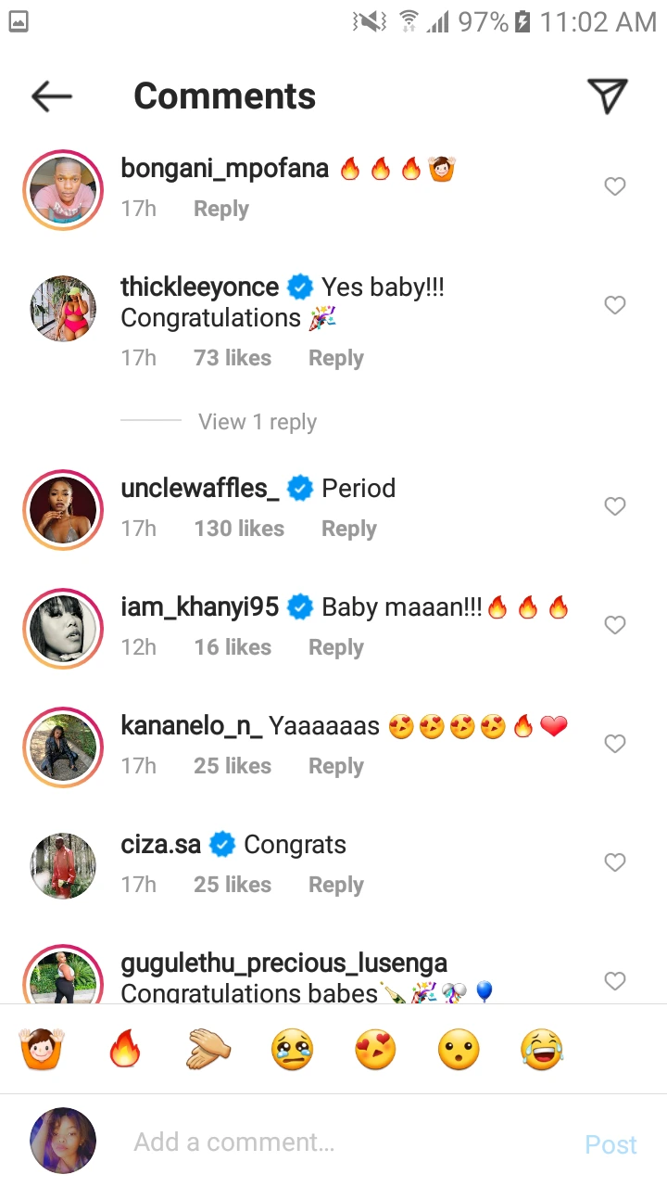Screen dimensions: 667x1187
Task: Insert the raised-hands emoji reaction
Action: tap(41, 1050)
